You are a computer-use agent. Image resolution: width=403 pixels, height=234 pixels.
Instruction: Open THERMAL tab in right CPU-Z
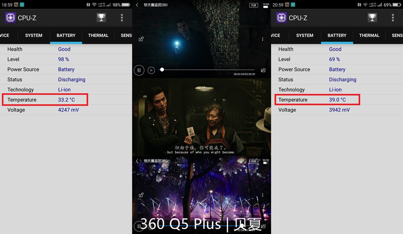(x=369, y=35)
